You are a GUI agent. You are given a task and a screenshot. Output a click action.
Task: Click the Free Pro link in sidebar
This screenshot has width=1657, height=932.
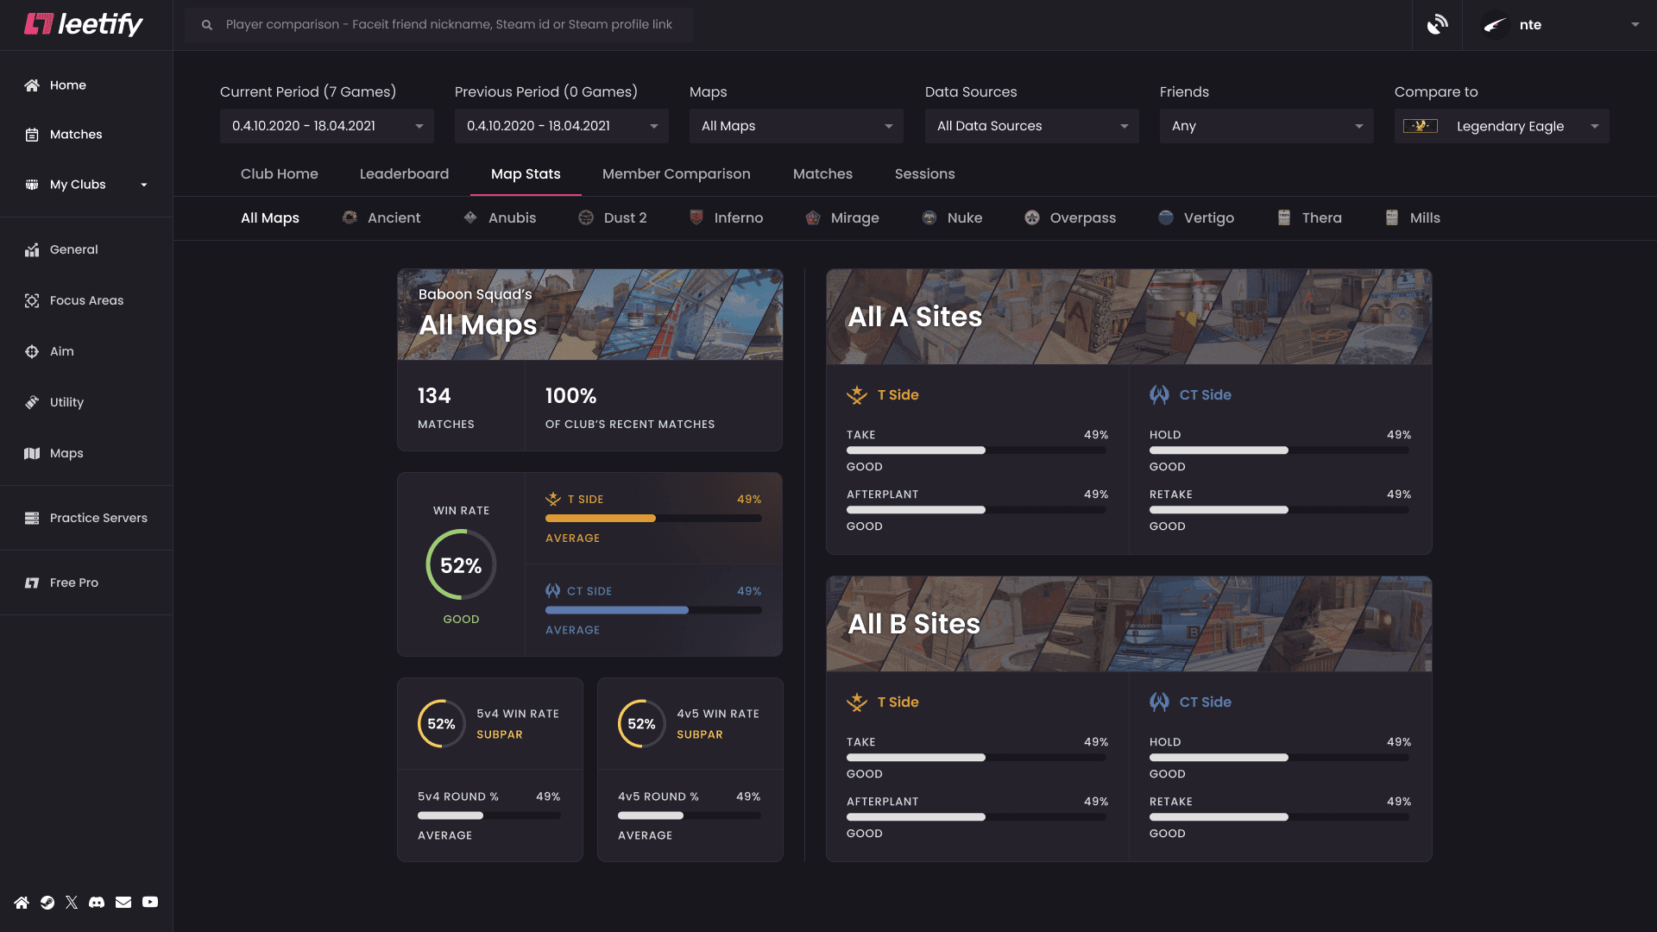click(73, 582)
